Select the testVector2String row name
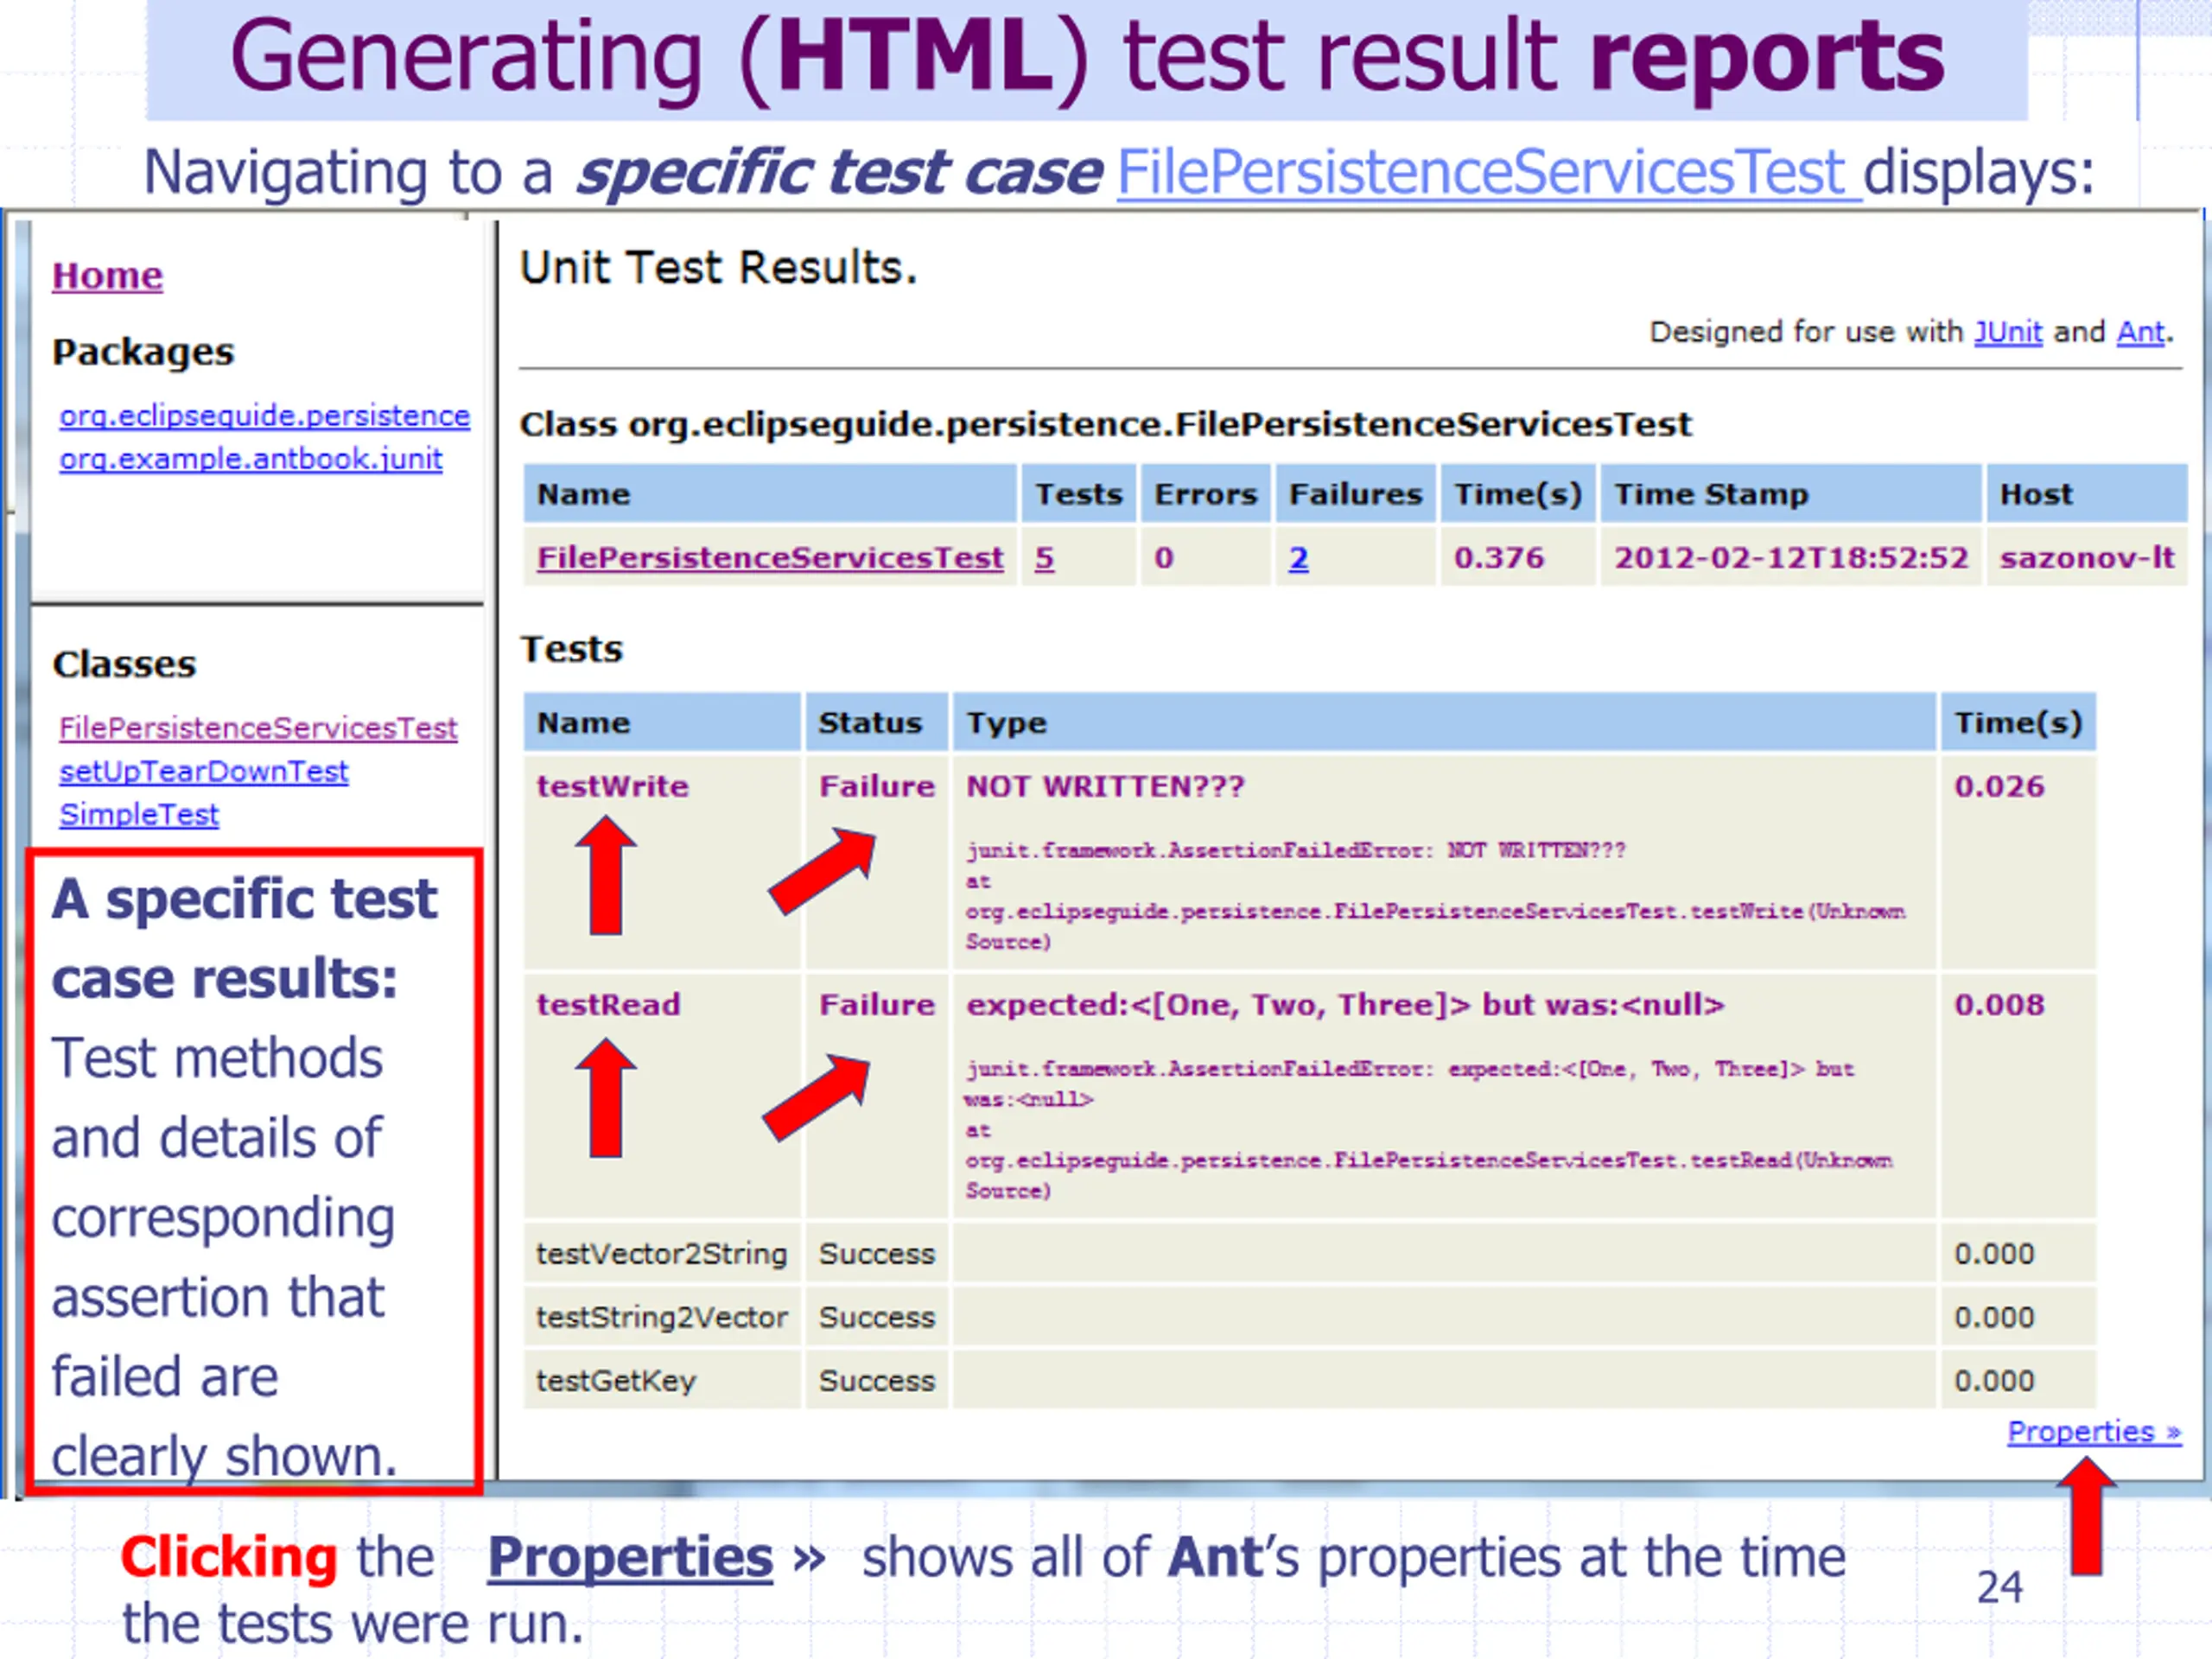 (x=661, y=1253)
